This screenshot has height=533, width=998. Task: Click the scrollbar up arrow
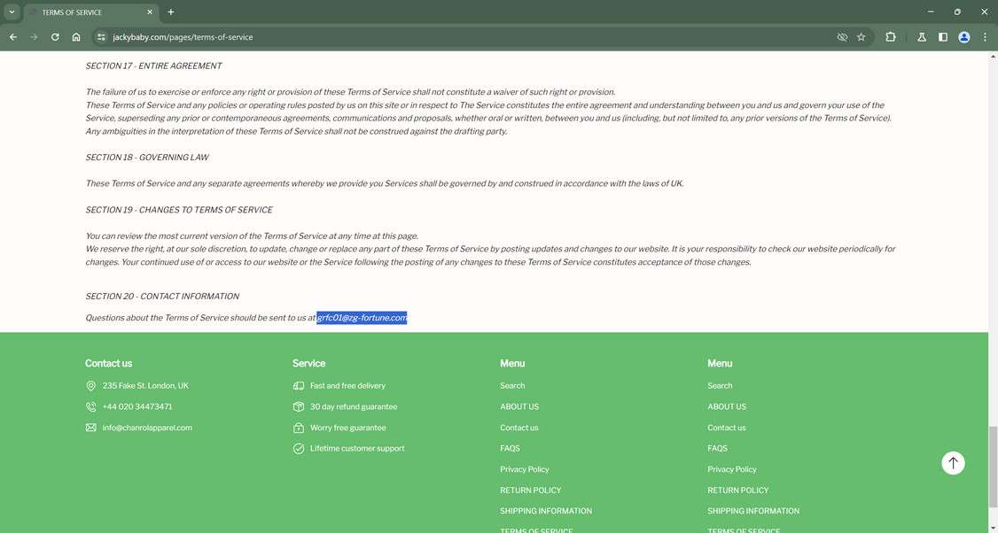point(993,56)
